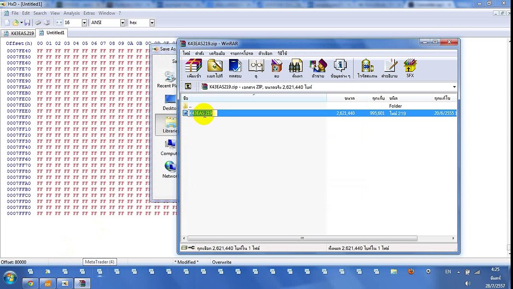Switch to the Untitled1 tab in HxD
513x289 pixels.
tap(51, 33)
